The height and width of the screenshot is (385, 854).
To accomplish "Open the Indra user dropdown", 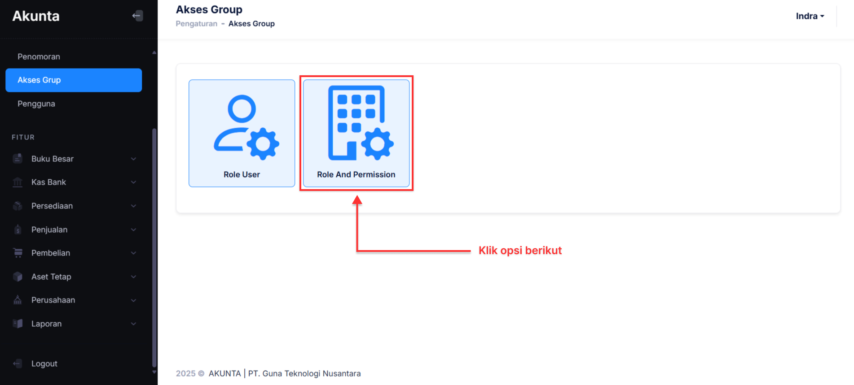I will click(x=810, y=16).
